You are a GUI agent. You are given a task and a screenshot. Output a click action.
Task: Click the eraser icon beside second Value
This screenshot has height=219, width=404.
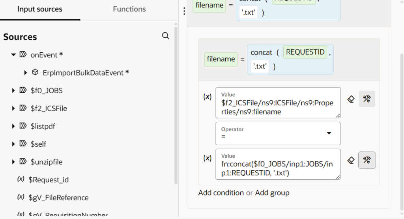(350, 160)
